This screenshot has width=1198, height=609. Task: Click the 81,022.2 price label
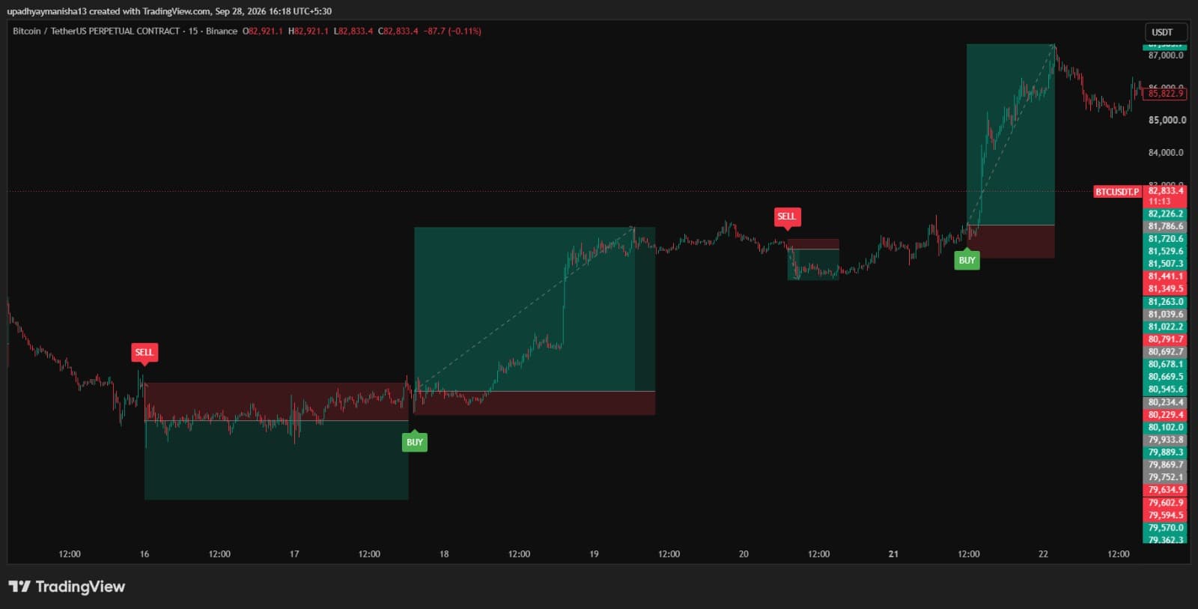click(x=1166, y=327)
